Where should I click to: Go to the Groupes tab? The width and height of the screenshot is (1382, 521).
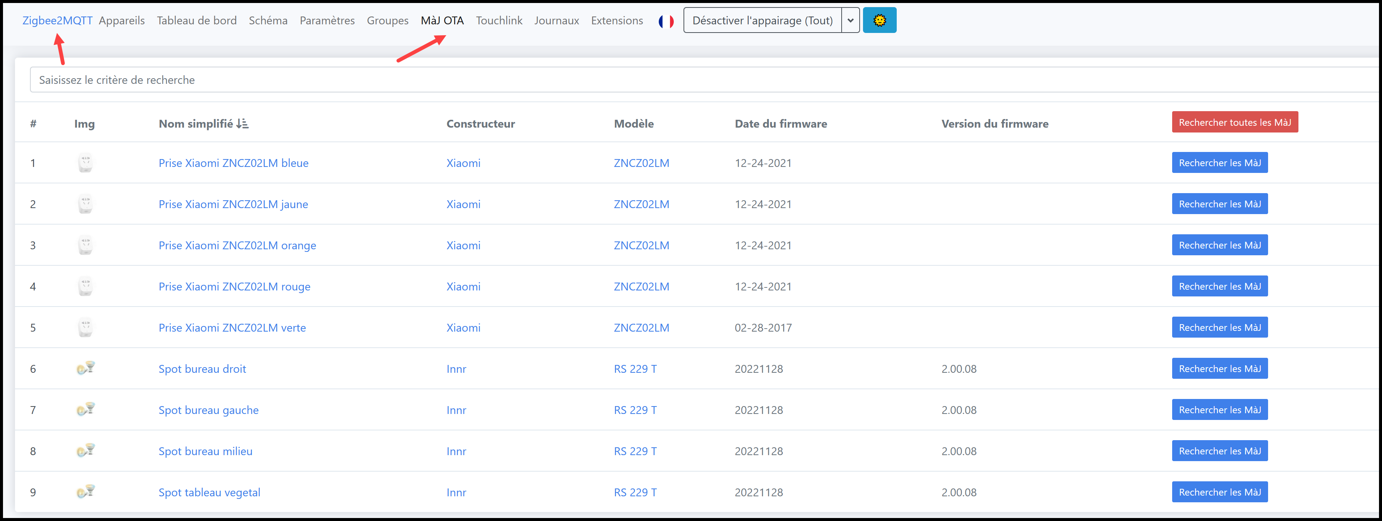pyautogui.click(x=387, y=20)
